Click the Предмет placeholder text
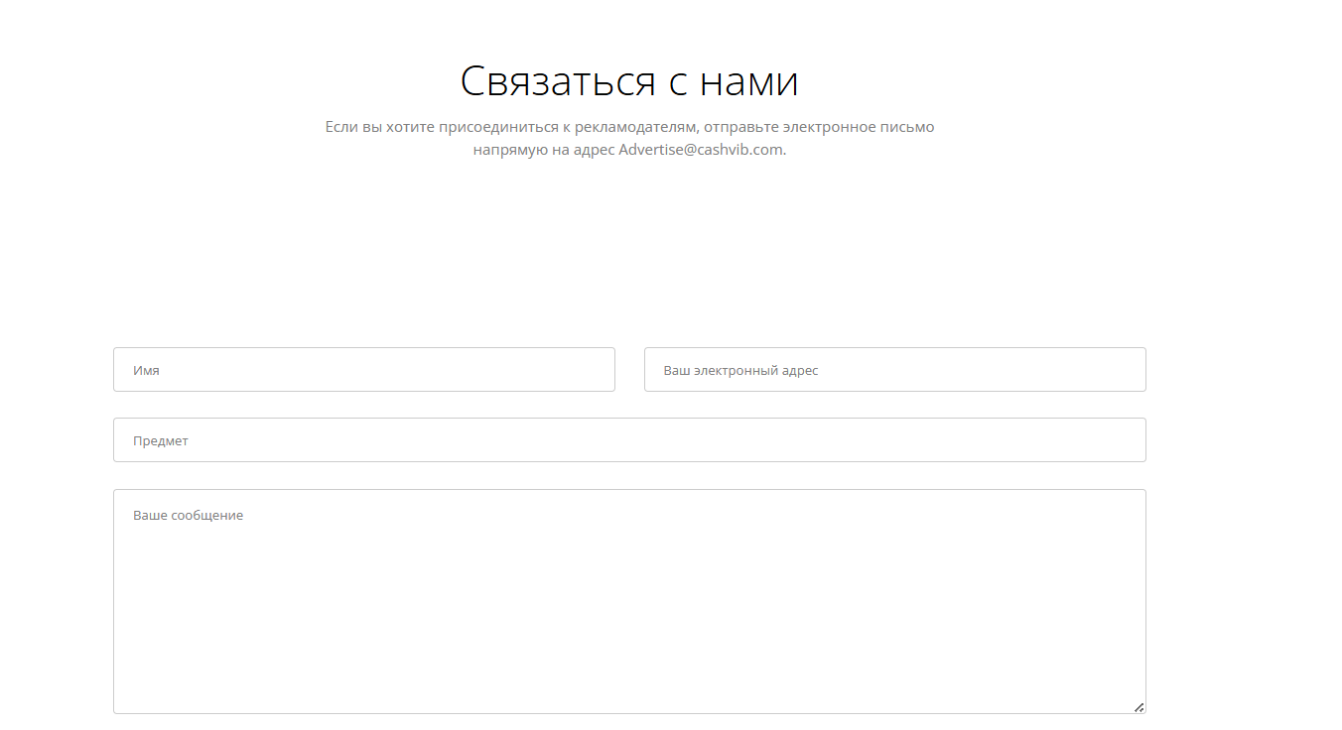The image size is (1342, 730). tap(160, 439)
